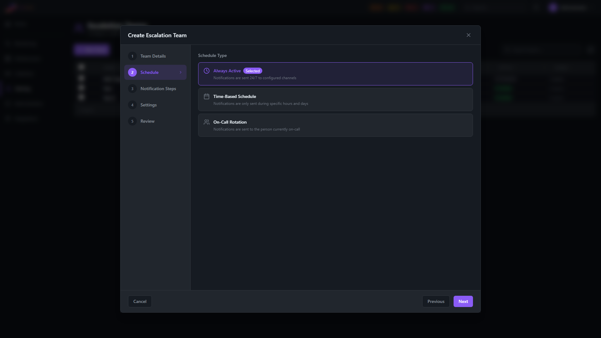Click the clock icon on Always Active

point(207,71)
